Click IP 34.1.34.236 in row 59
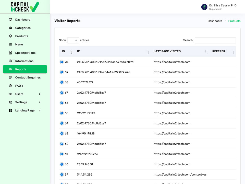This screenshot has height=184, width=245. pyautogui.click(x=84, y=175)
